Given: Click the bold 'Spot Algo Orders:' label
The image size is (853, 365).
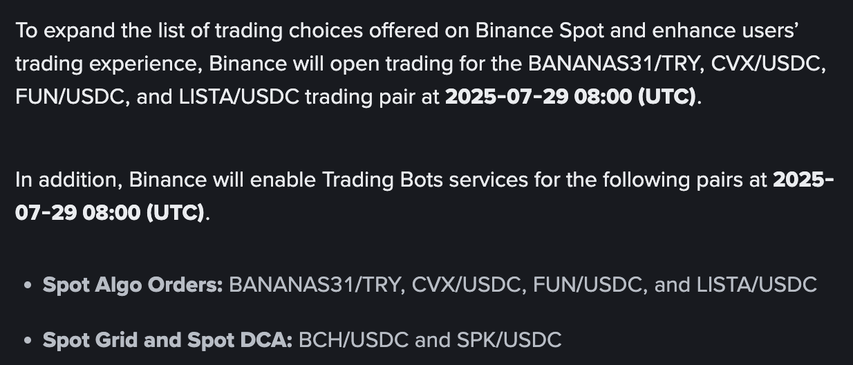Looking at the screenshot, I should click(x=133, y=284).
